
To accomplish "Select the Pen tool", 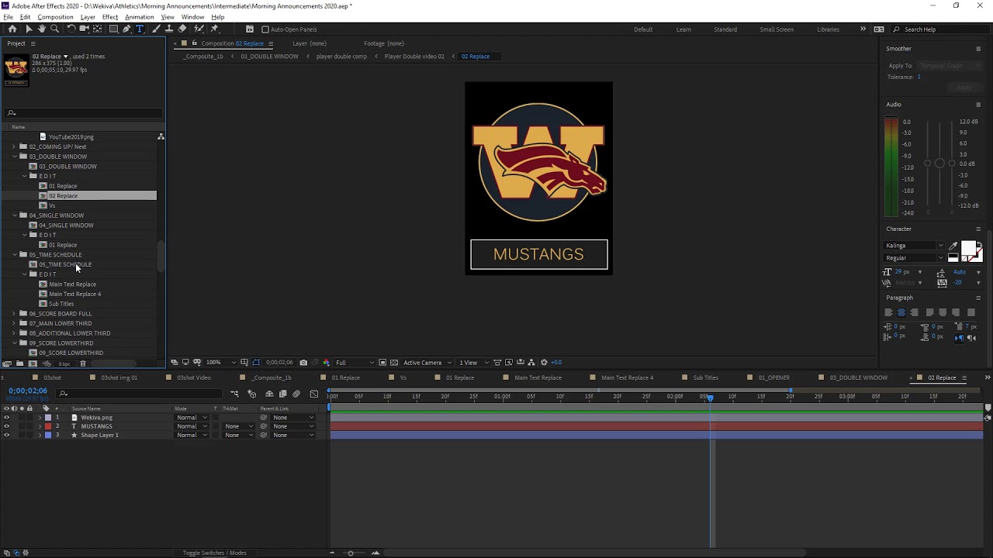I will pos(126,29).
